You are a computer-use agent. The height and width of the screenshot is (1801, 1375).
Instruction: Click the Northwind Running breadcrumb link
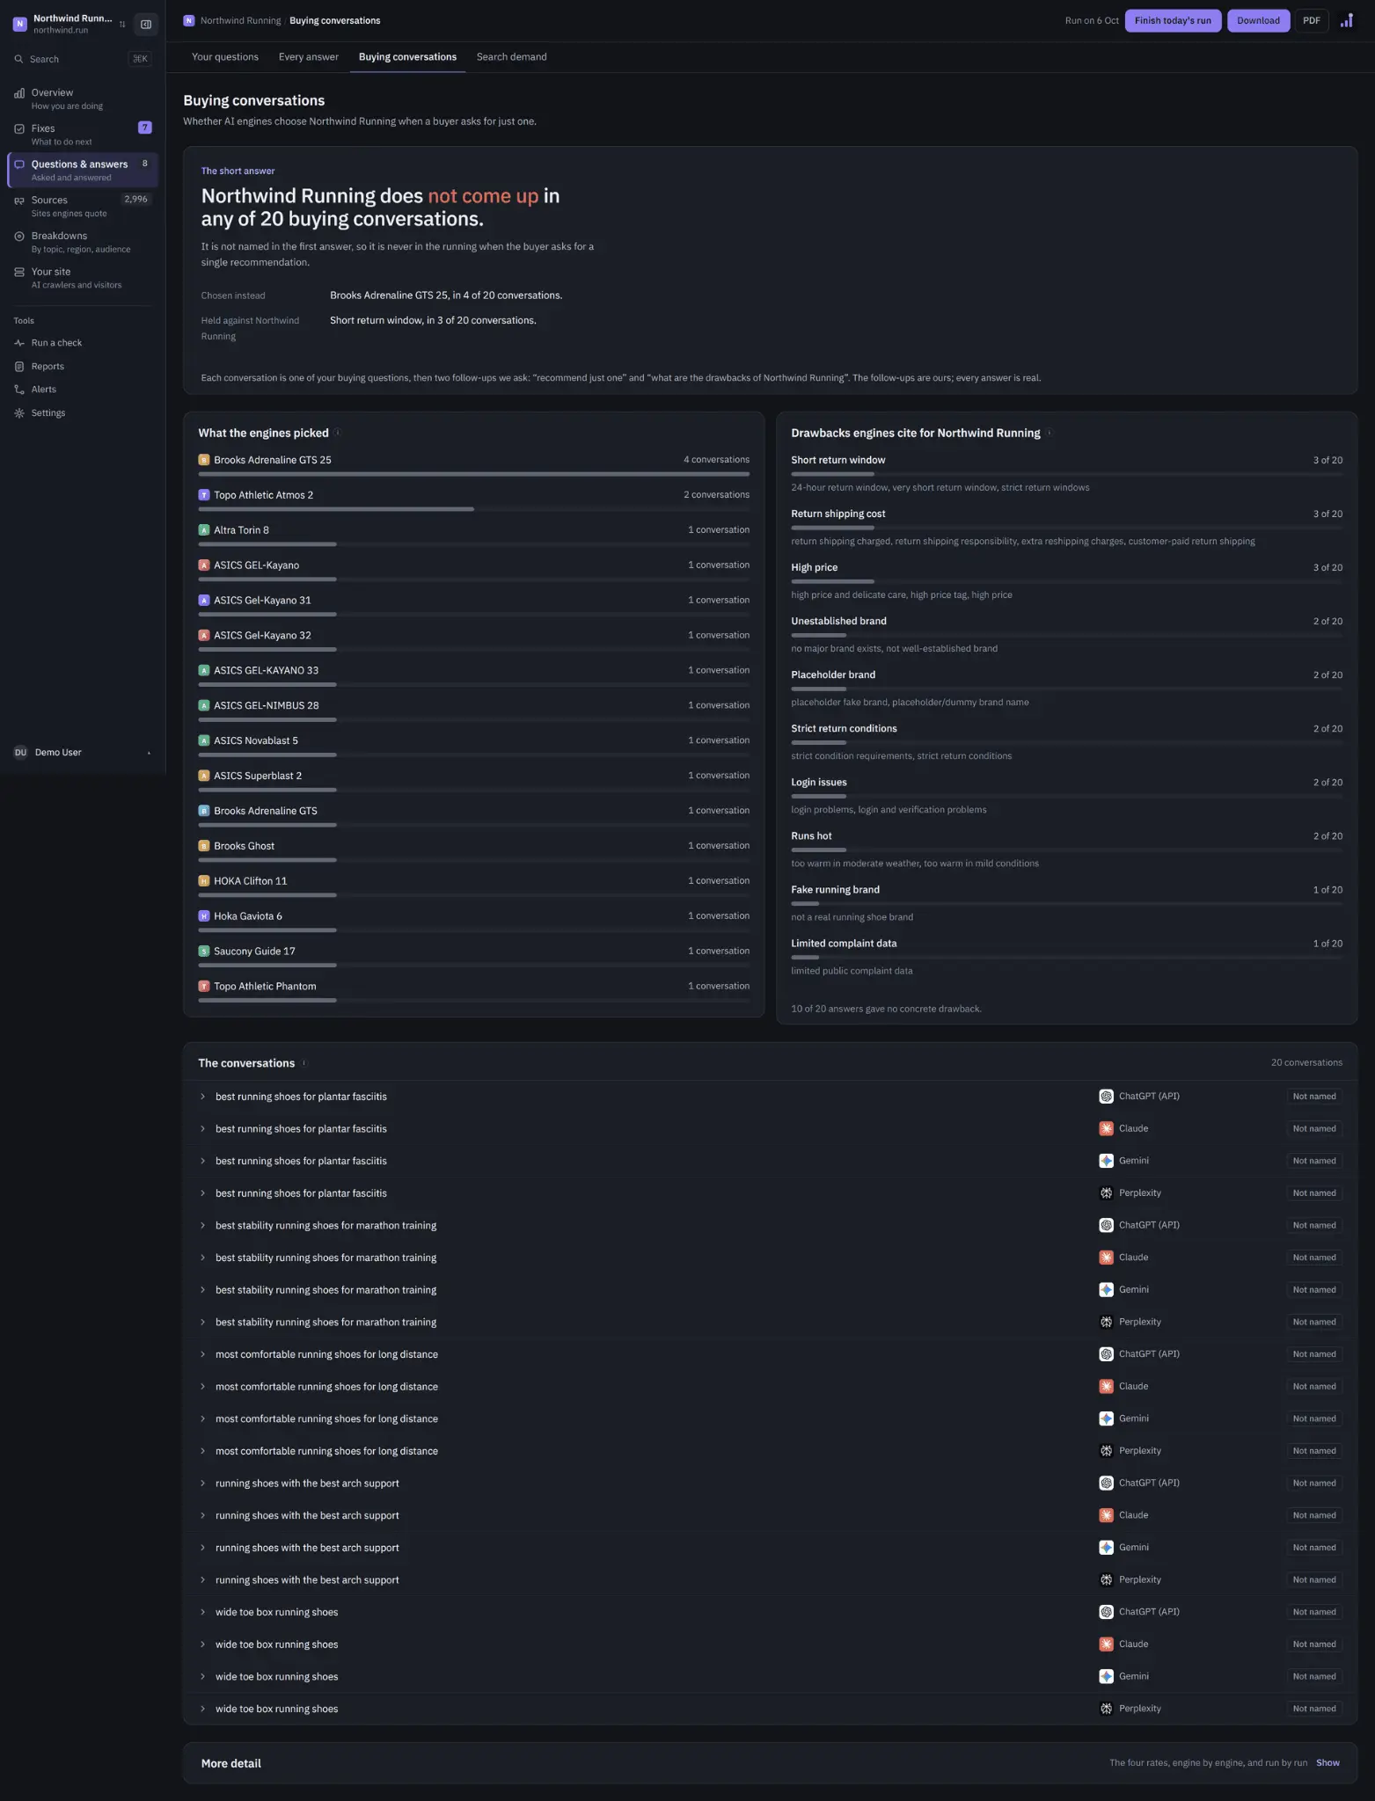(240, 20)
